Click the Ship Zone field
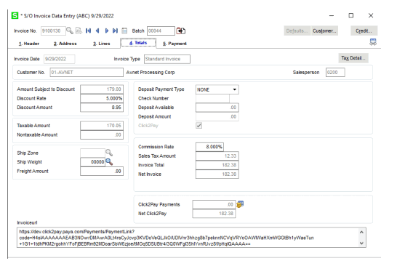397x266 pixels. point(92,153)
